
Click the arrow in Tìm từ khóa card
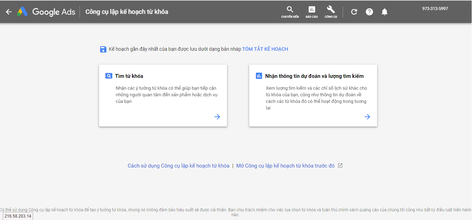(x=217, y=117)
